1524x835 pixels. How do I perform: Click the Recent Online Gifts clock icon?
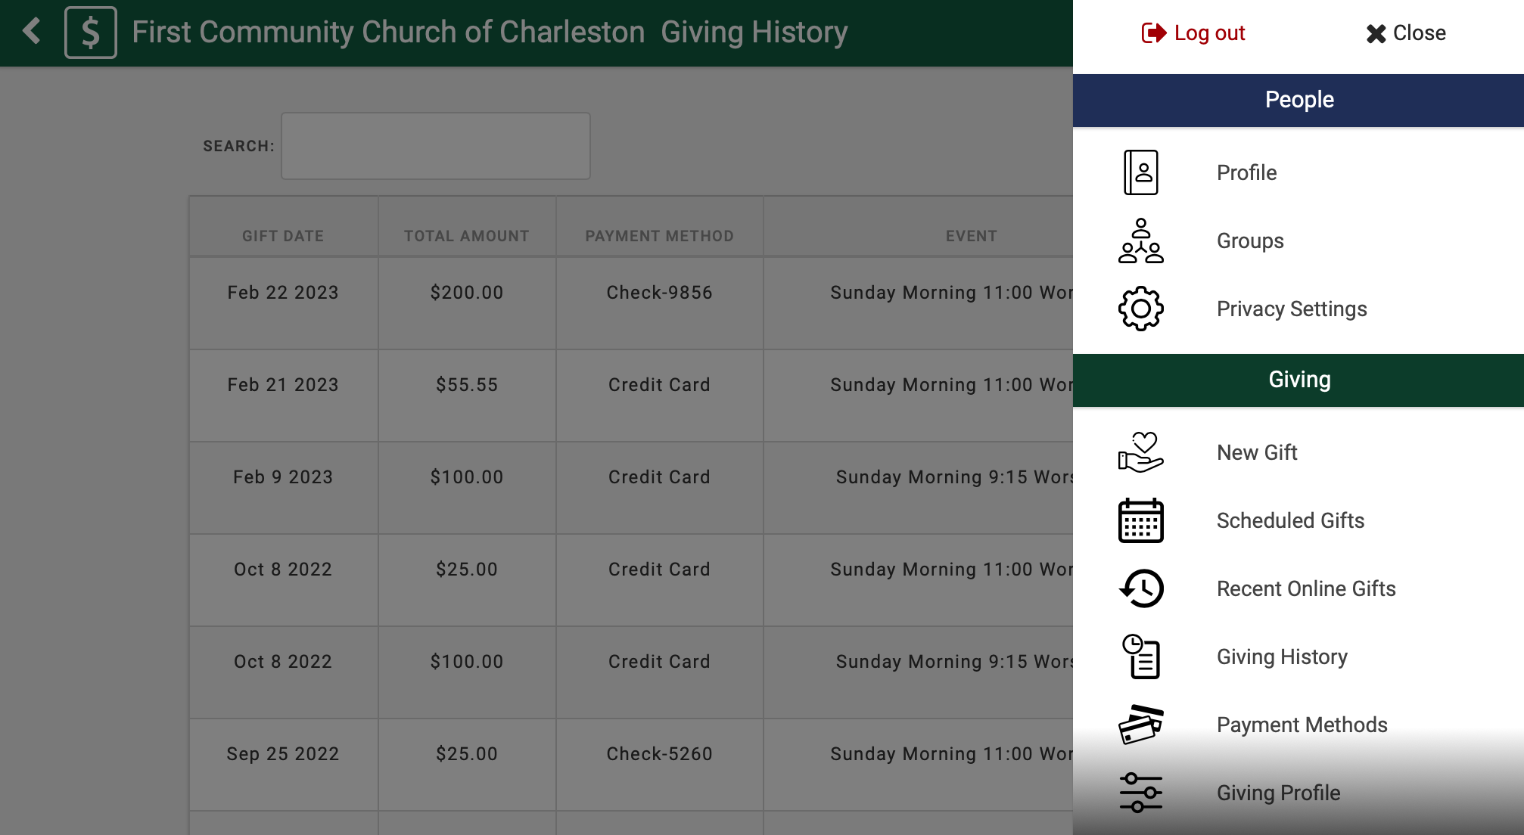pos(1140,588)
